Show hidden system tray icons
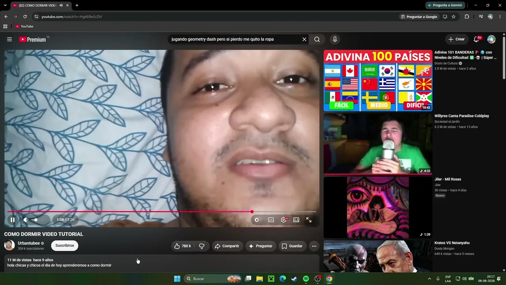The height and width of the screenshot is (285, 506). pyautogui.click(x=430, y=279)
